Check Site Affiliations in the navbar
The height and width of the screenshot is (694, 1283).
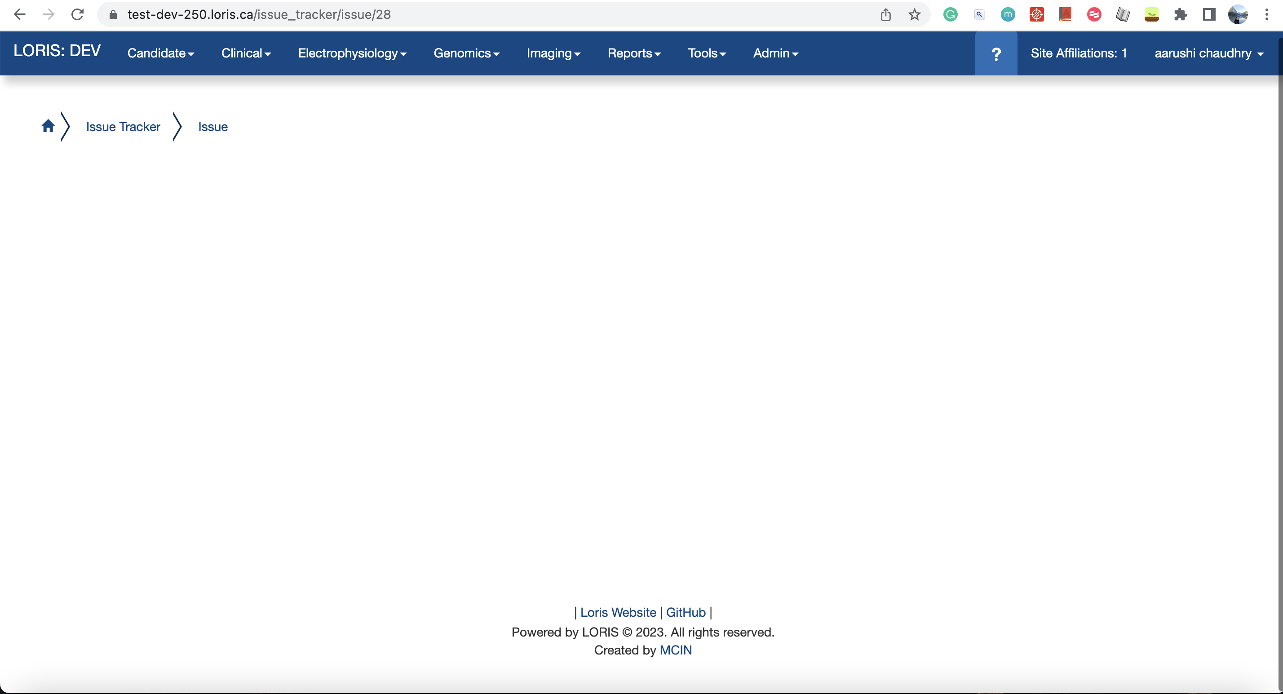[x=1079, y=53]
